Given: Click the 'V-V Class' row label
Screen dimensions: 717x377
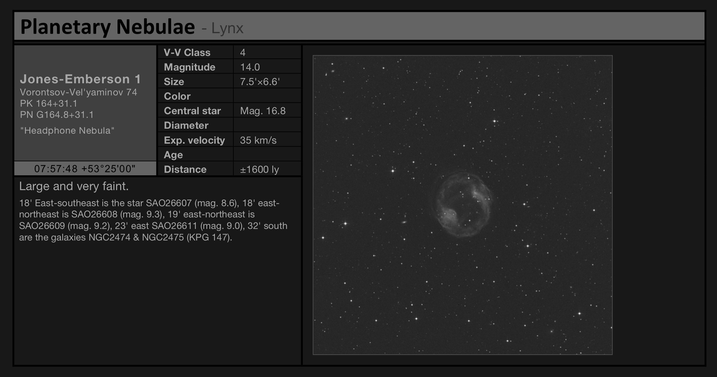Looking at the screenshot, I should (x=187, y=52).
